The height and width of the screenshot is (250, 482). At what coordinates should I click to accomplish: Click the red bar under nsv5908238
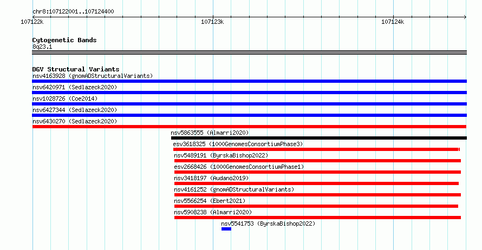(x=317, y=218)
